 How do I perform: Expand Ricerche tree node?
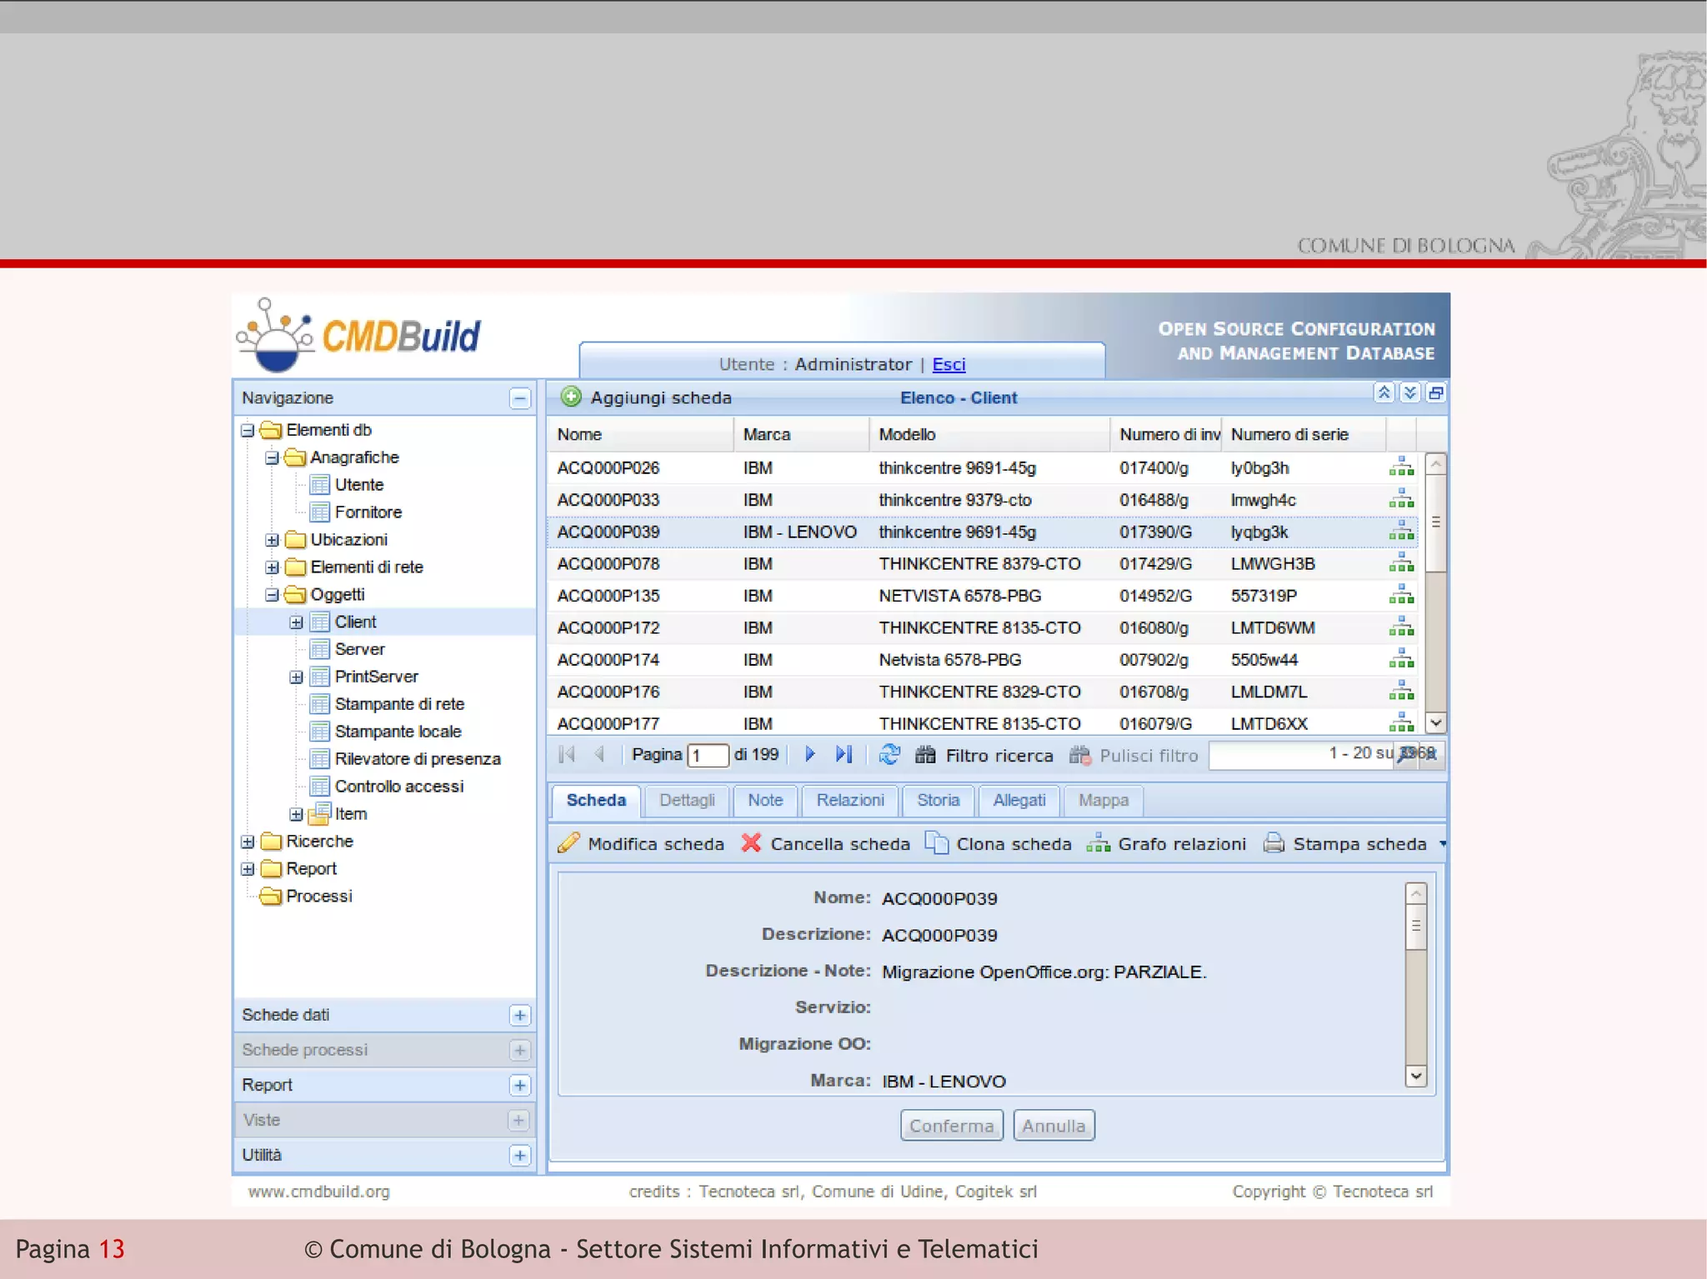pyautogui.click(x=248, y=842)
